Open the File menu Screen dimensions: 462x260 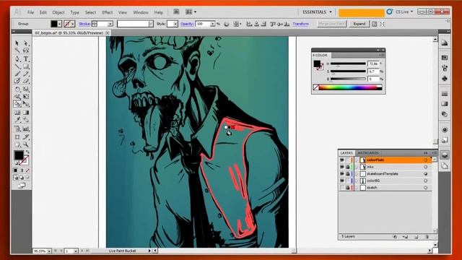(x=30, y=12)
